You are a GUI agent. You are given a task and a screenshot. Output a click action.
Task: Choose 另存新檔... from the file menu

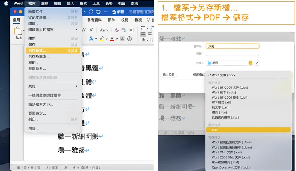pos(53,50)
